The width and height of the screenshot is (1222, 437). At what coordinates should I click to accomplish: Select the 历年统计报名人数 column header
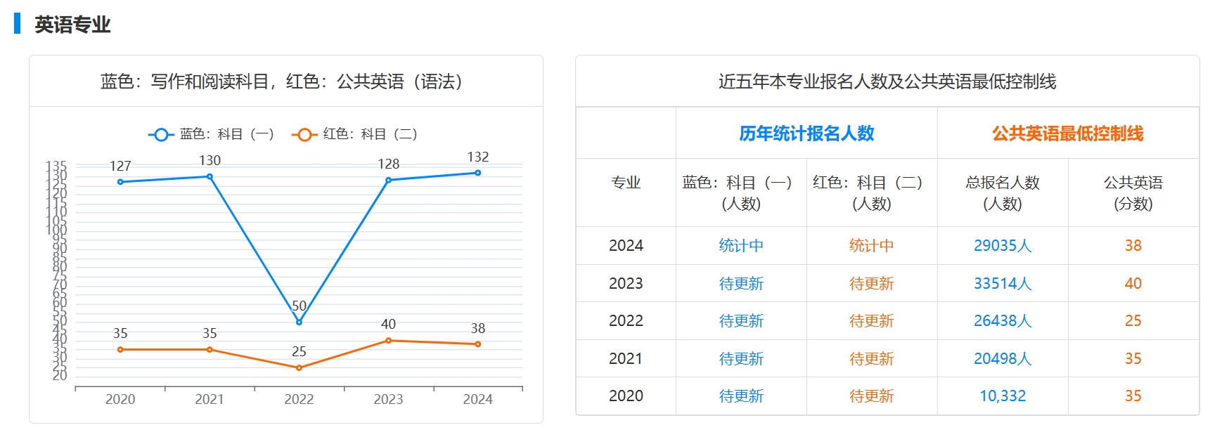pyautogui.click(x=806, y=133)
